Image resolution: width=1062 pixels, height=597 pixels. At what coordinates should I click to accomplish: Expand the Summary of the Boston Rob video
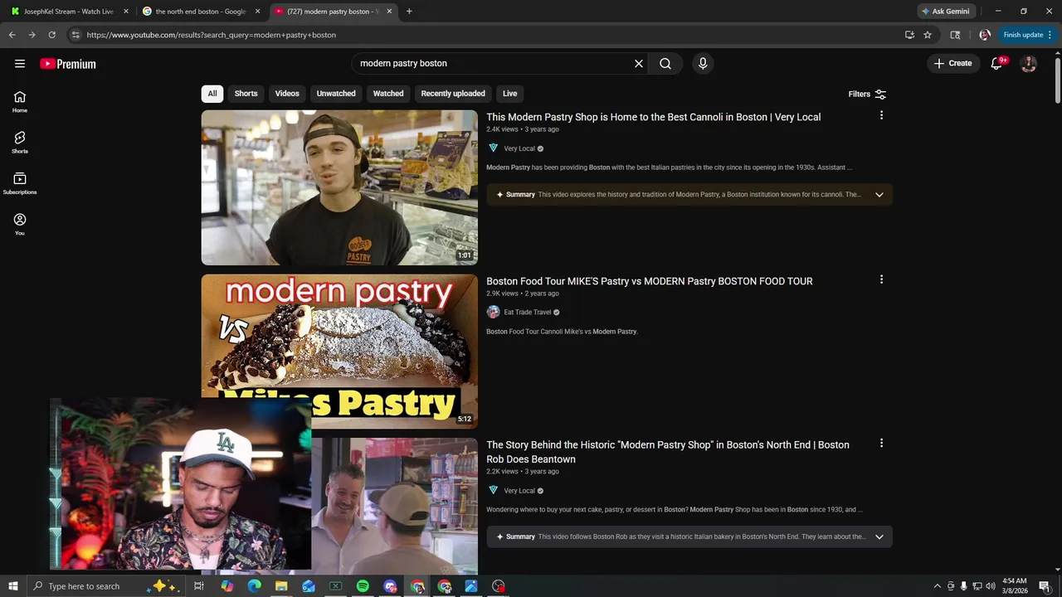coord(879,536)
